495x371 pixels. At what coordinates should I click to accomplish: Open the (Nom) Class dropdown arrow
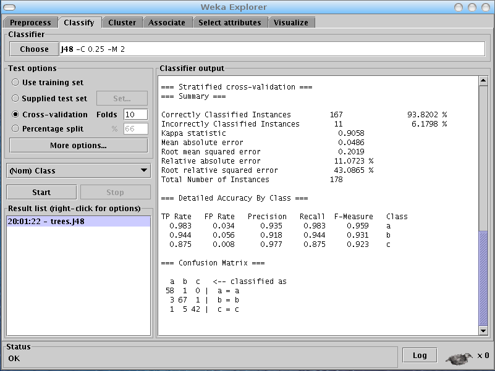point(145,170)
